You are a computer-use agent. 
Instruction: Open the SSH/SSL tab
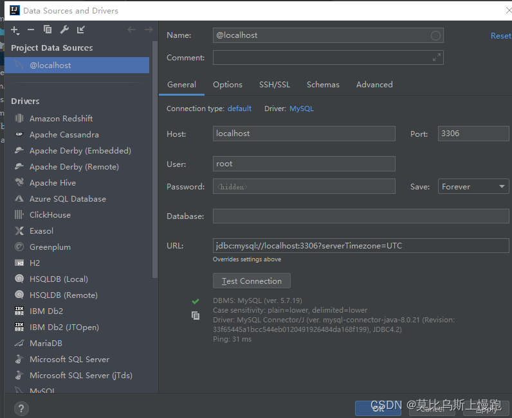click(x=275, y=85)
